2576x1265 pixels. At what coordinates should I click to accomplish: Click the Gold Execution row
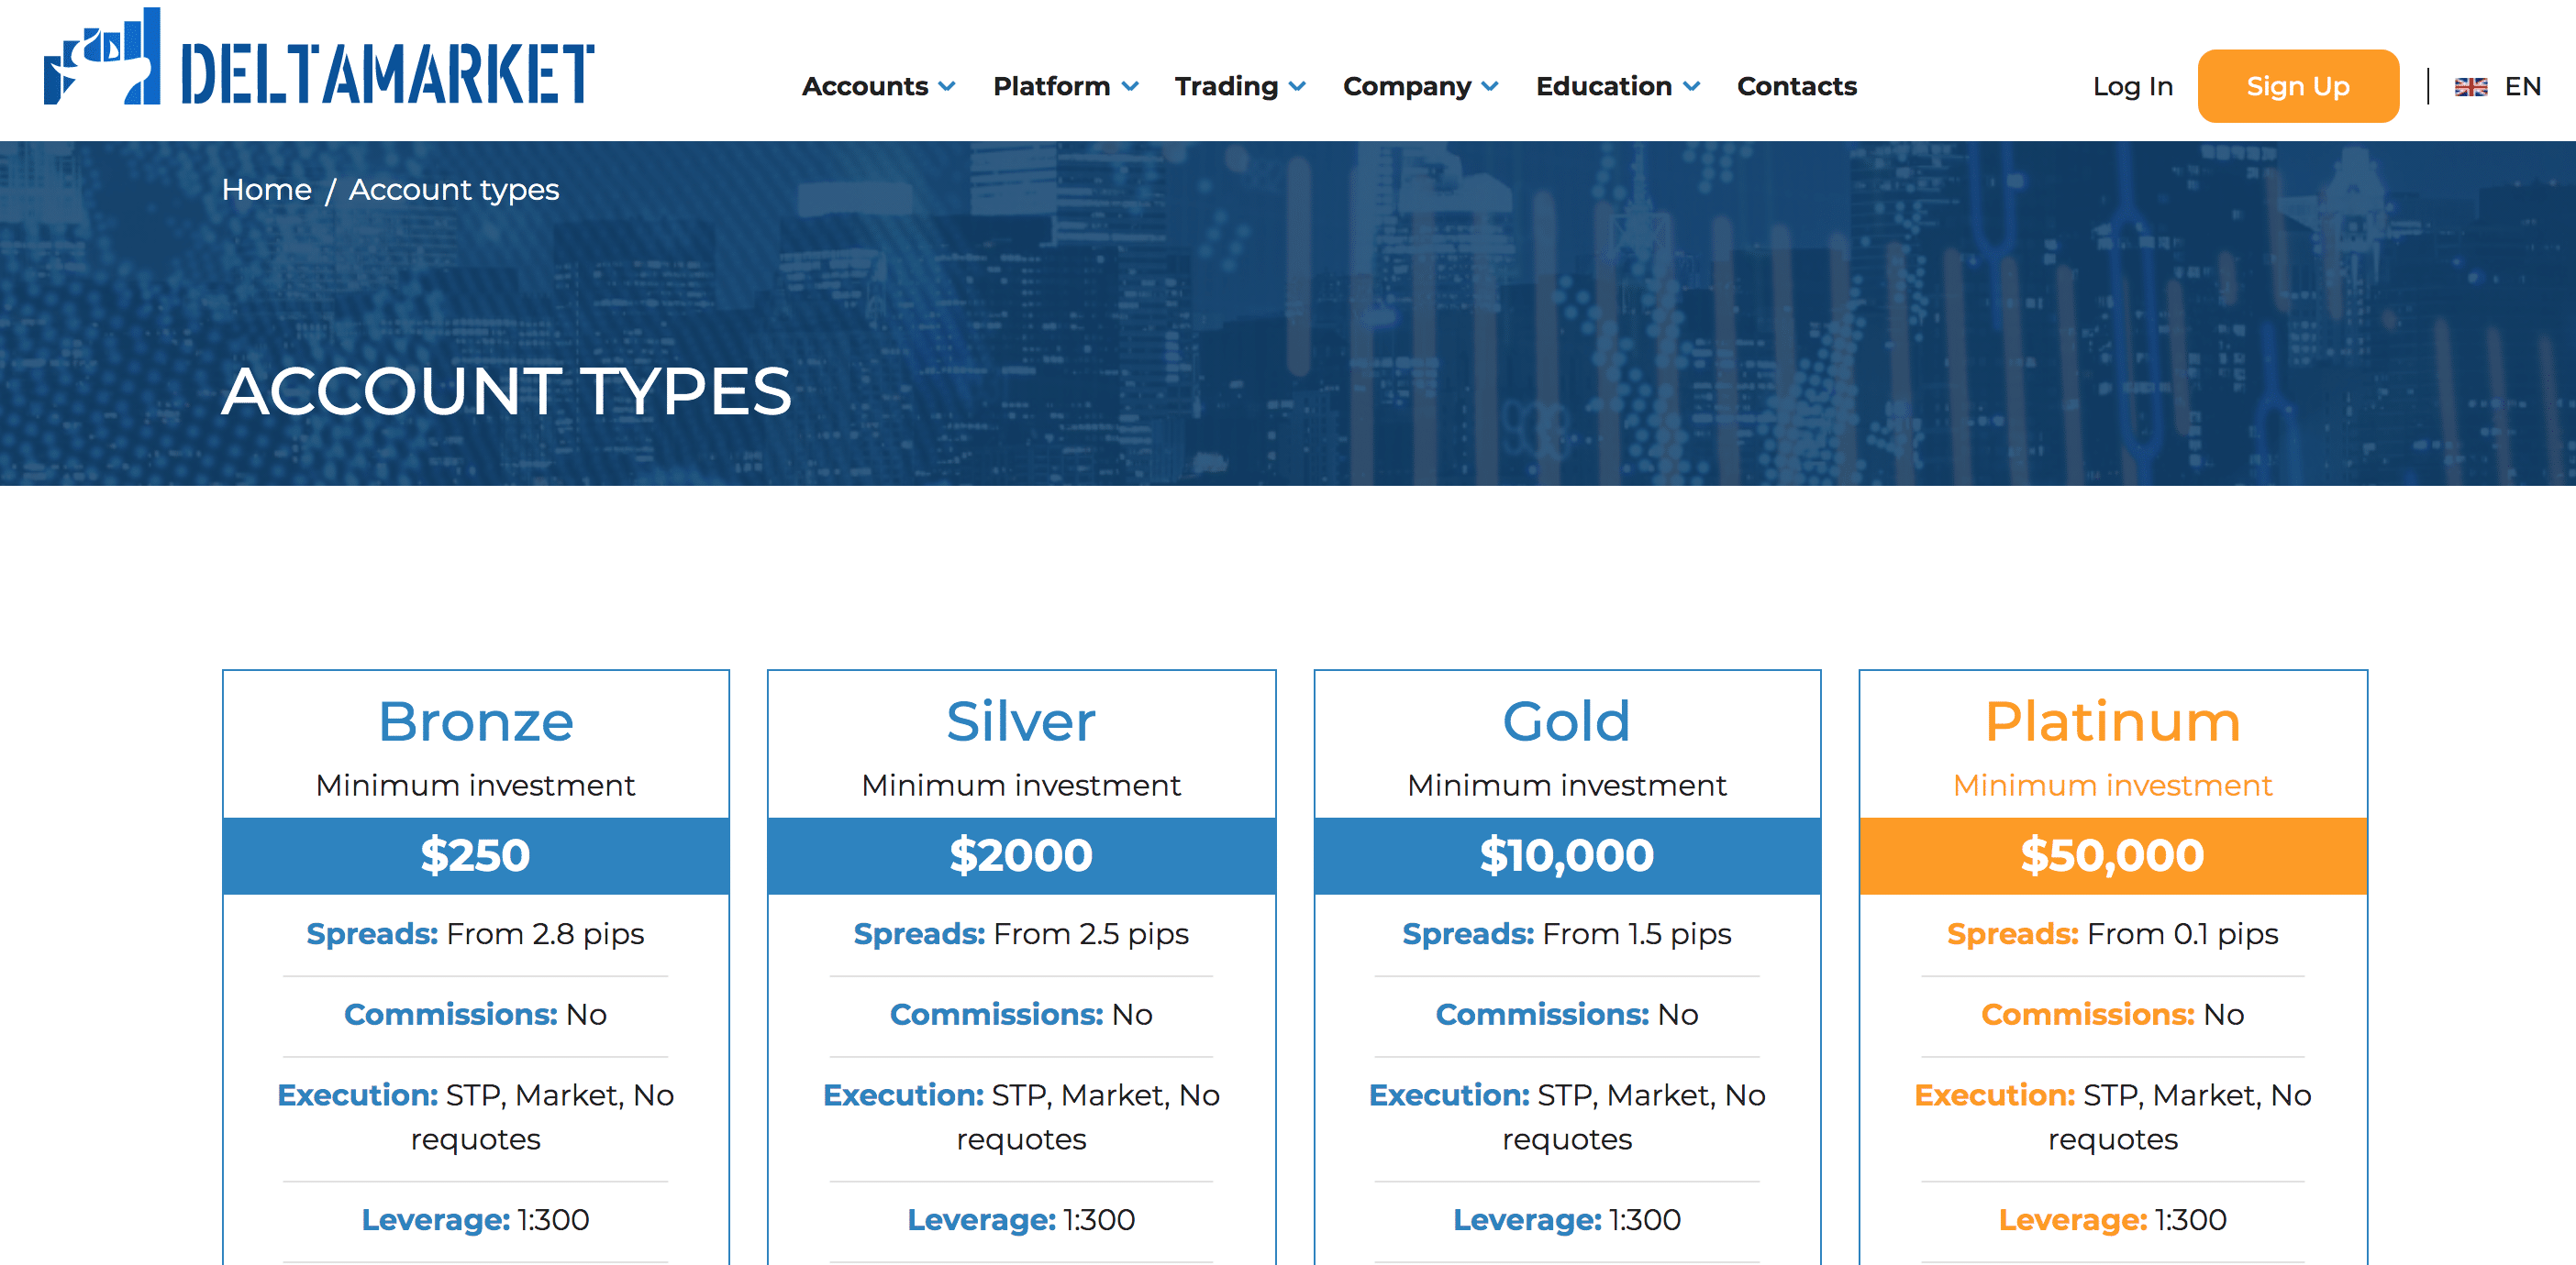coord(1567,1117)
